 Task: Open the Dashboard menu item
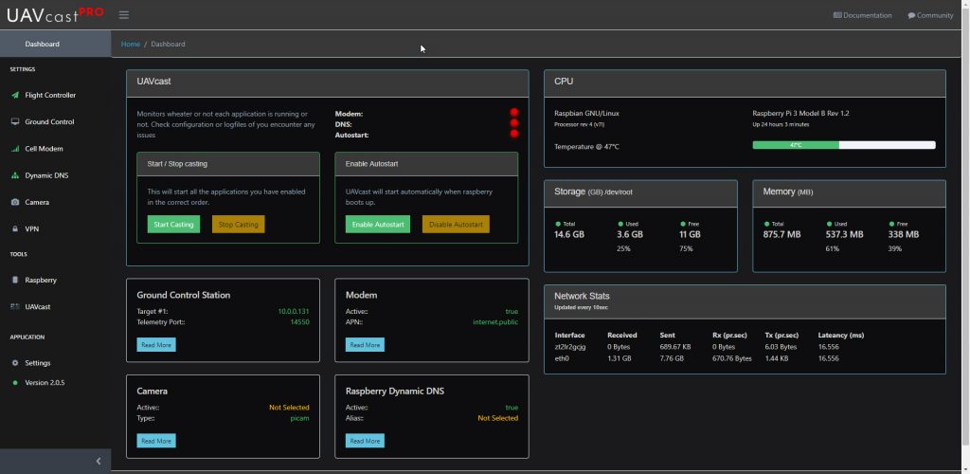click(56, 44)
